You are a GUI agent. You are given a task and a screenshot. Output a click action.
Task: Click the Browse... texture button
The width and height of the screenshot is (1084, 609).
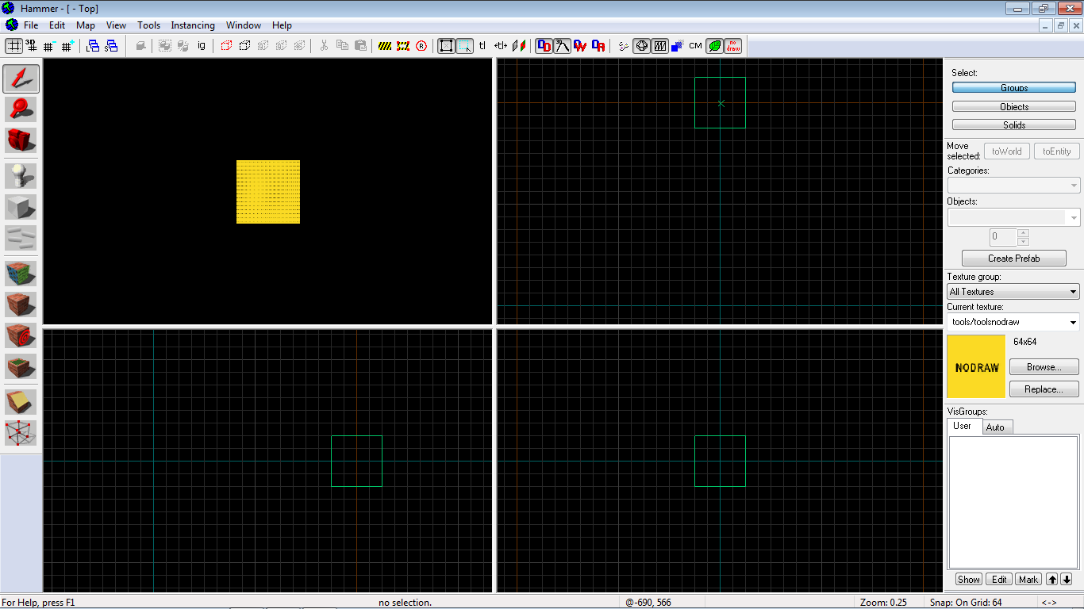(1044, 367)
